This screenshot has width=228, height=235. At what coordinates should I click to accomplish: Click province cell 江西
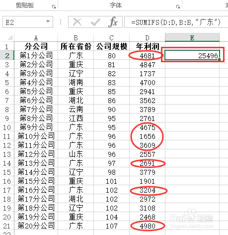point(76,118)
